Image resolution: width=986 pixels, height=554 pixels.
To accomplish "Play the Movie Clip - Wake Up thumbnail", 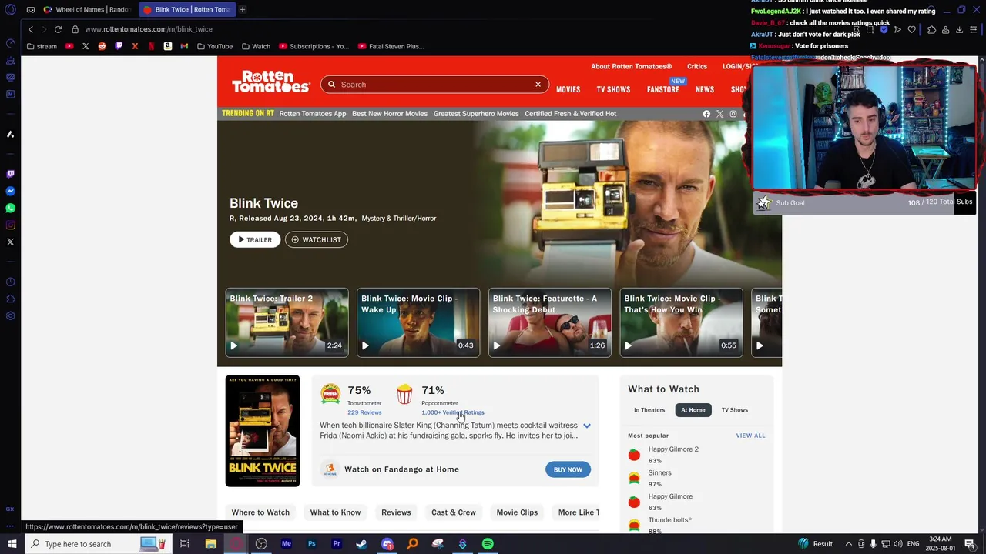I will pos(418,322).
